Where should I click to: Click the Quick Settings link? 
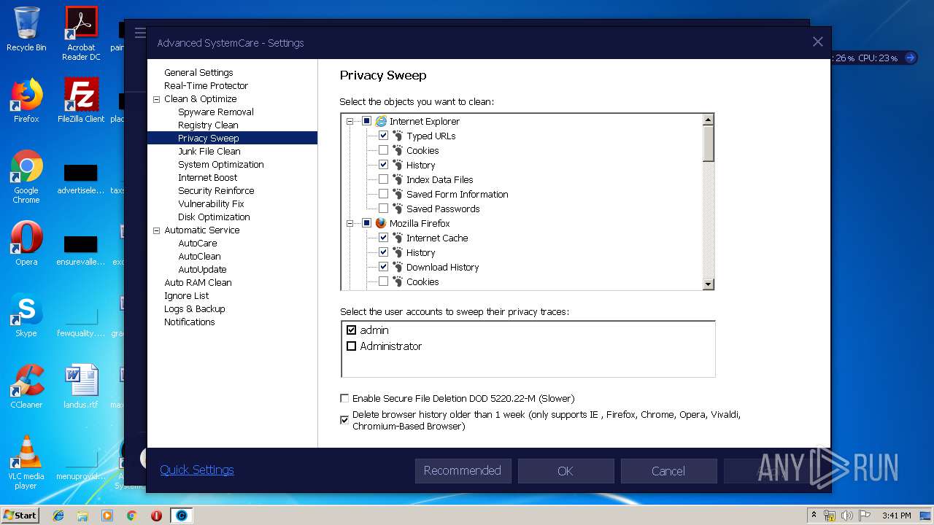click(197, 470)
